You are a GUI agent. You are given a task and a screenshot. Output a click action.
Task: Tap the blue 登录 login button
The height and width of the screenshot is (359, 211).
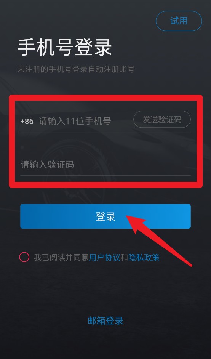coord(105,216)
